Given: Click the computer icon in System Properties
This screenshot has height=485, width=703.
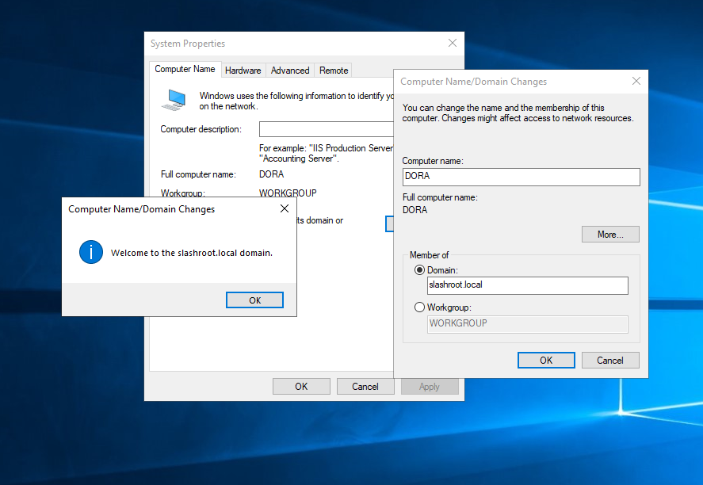Looking at the screenshot, I should pos(174,100).
